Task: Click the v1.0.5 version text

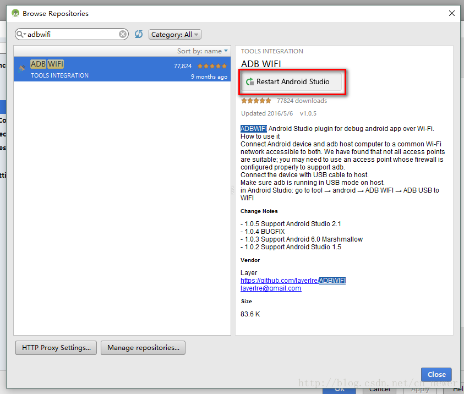Action: [308, 113]
